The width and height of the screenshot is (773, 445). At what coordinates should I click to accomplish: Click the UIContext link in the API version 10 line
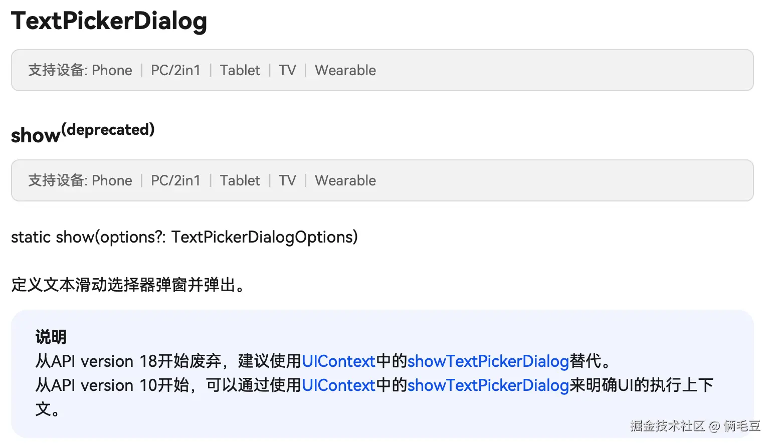338,385
